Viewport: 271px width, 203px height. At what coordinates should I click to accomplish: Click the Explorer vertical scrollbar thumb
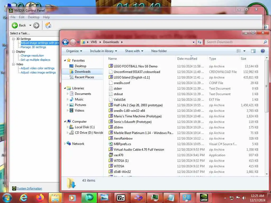tap(267, 86)
